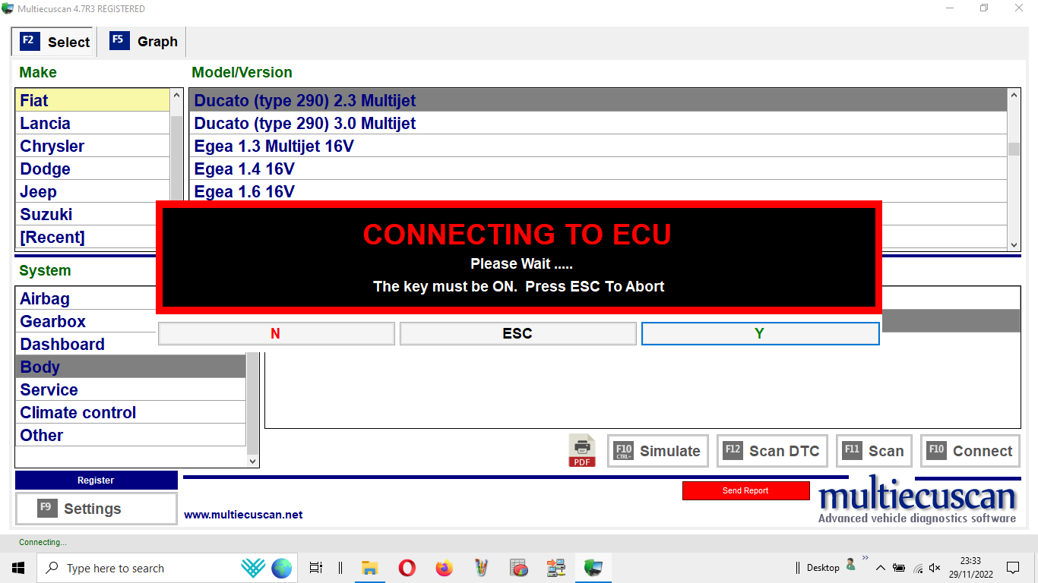
Task: Click the PDF export printer icon
Action: [582, 451]
